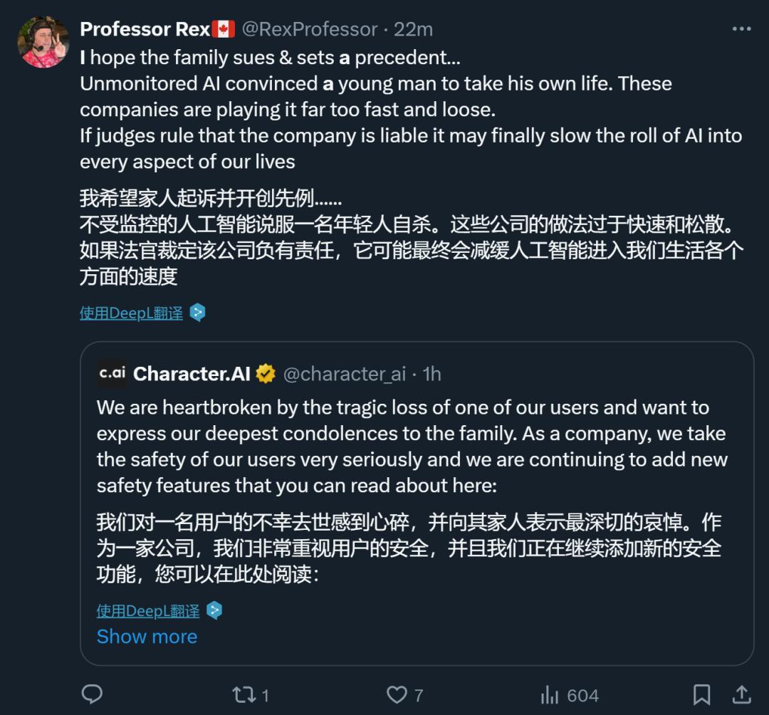This screenshot has height=715, width=769.
Task: Click the DeepL logo in the quoted tweet
Action: tap(214, 610)
